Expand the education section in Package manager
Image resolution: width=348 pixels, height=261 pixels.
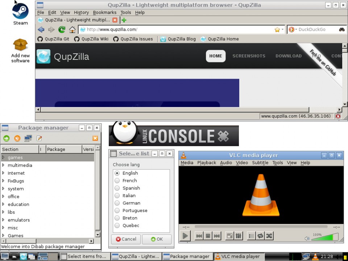[3, 204]
